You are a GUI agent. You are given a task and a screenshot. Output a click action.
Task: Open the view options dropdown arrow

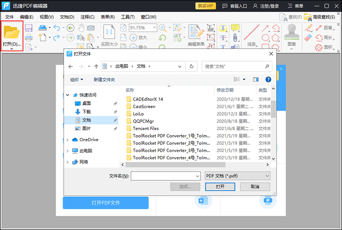click(x=244, y=80)
